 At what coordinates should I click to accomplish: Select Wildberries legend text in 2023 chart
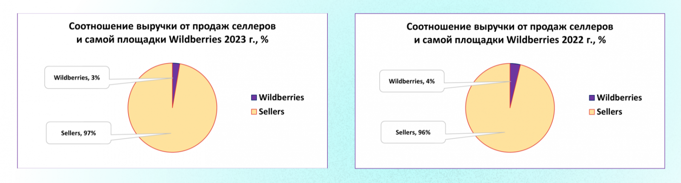pos(281,97)
